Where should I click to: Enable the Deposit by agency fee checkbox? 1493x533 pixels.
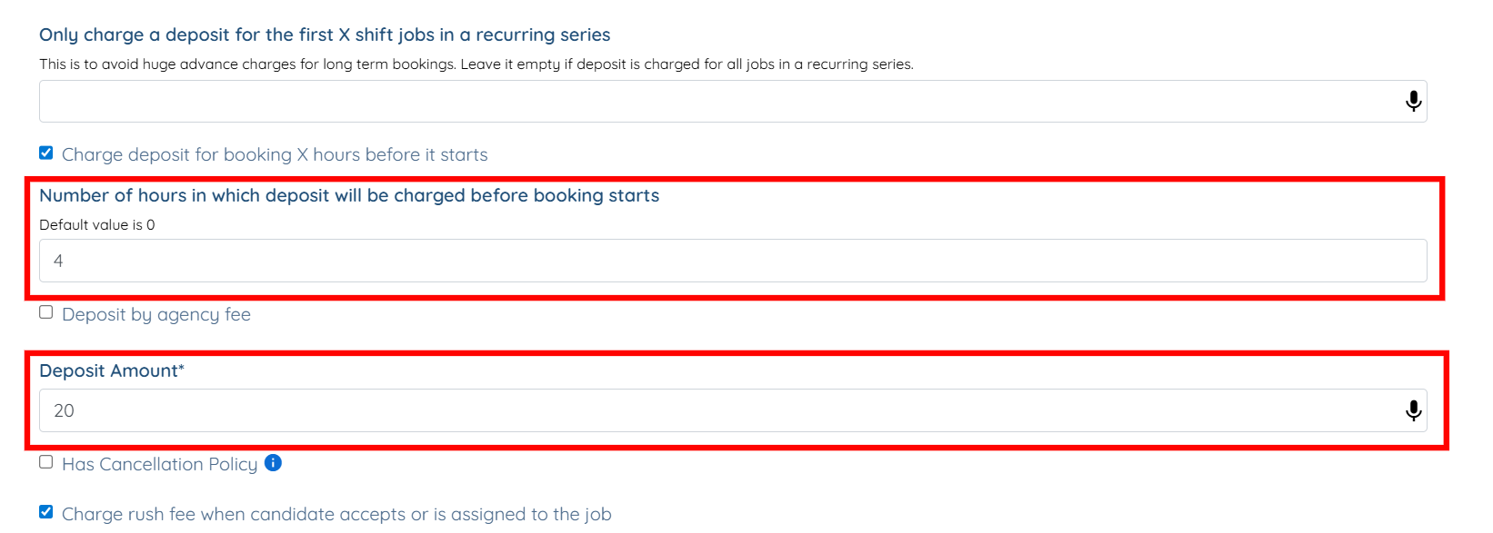(46, 312)
